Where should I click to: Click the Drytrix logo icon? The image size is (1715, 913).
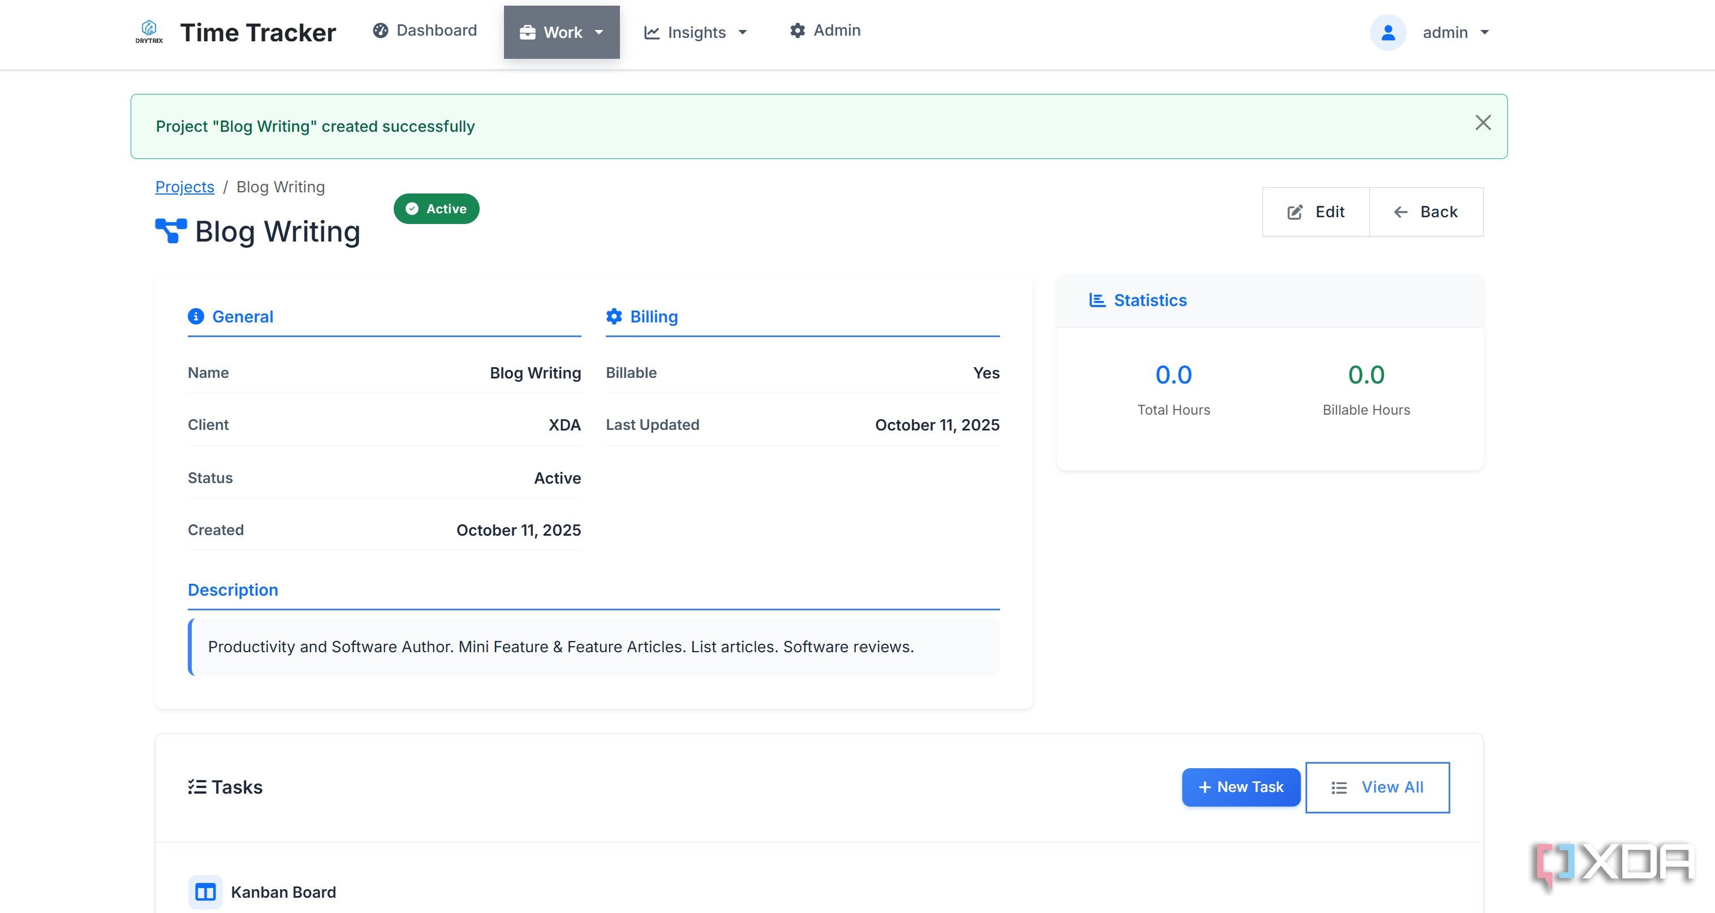(x=149, y=32)
